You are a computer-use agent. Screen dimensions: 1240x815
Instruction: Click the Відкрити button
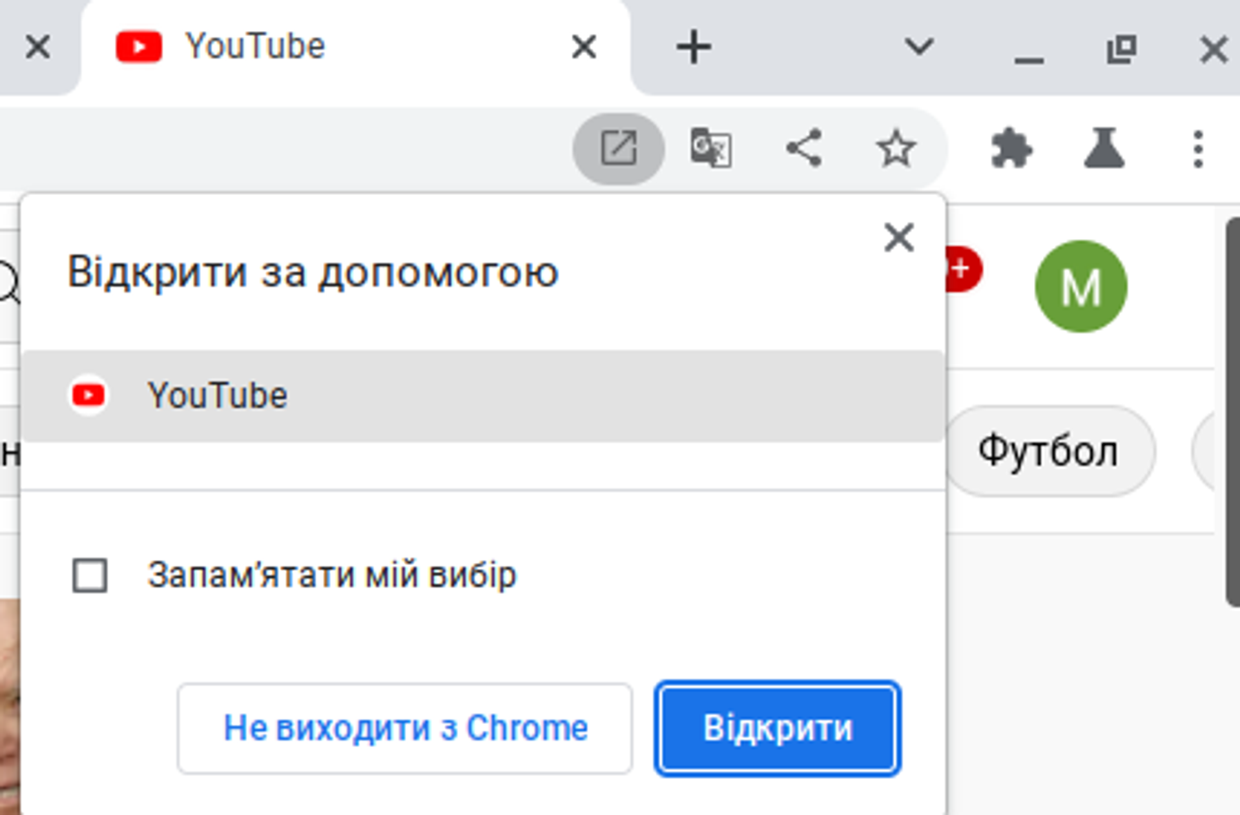(x=778, y=728)
